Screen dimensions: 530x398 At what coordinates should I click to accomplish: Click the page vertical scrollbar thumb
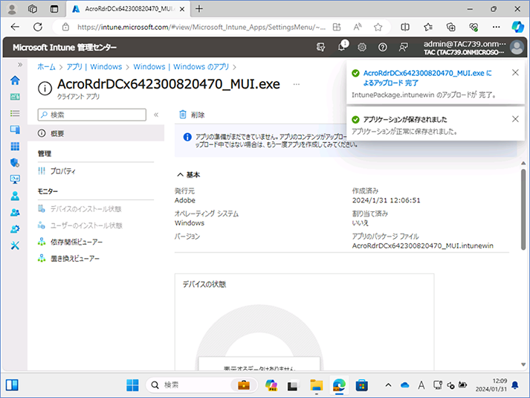tap(523, 210)
